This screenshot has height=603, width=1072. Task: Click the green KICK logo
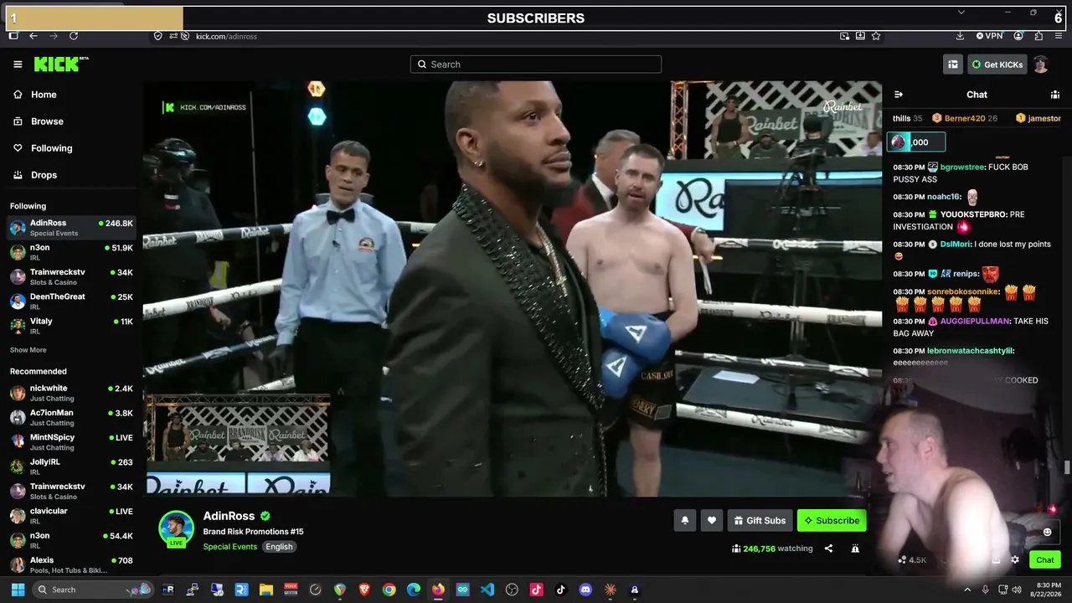click(60, 64)
